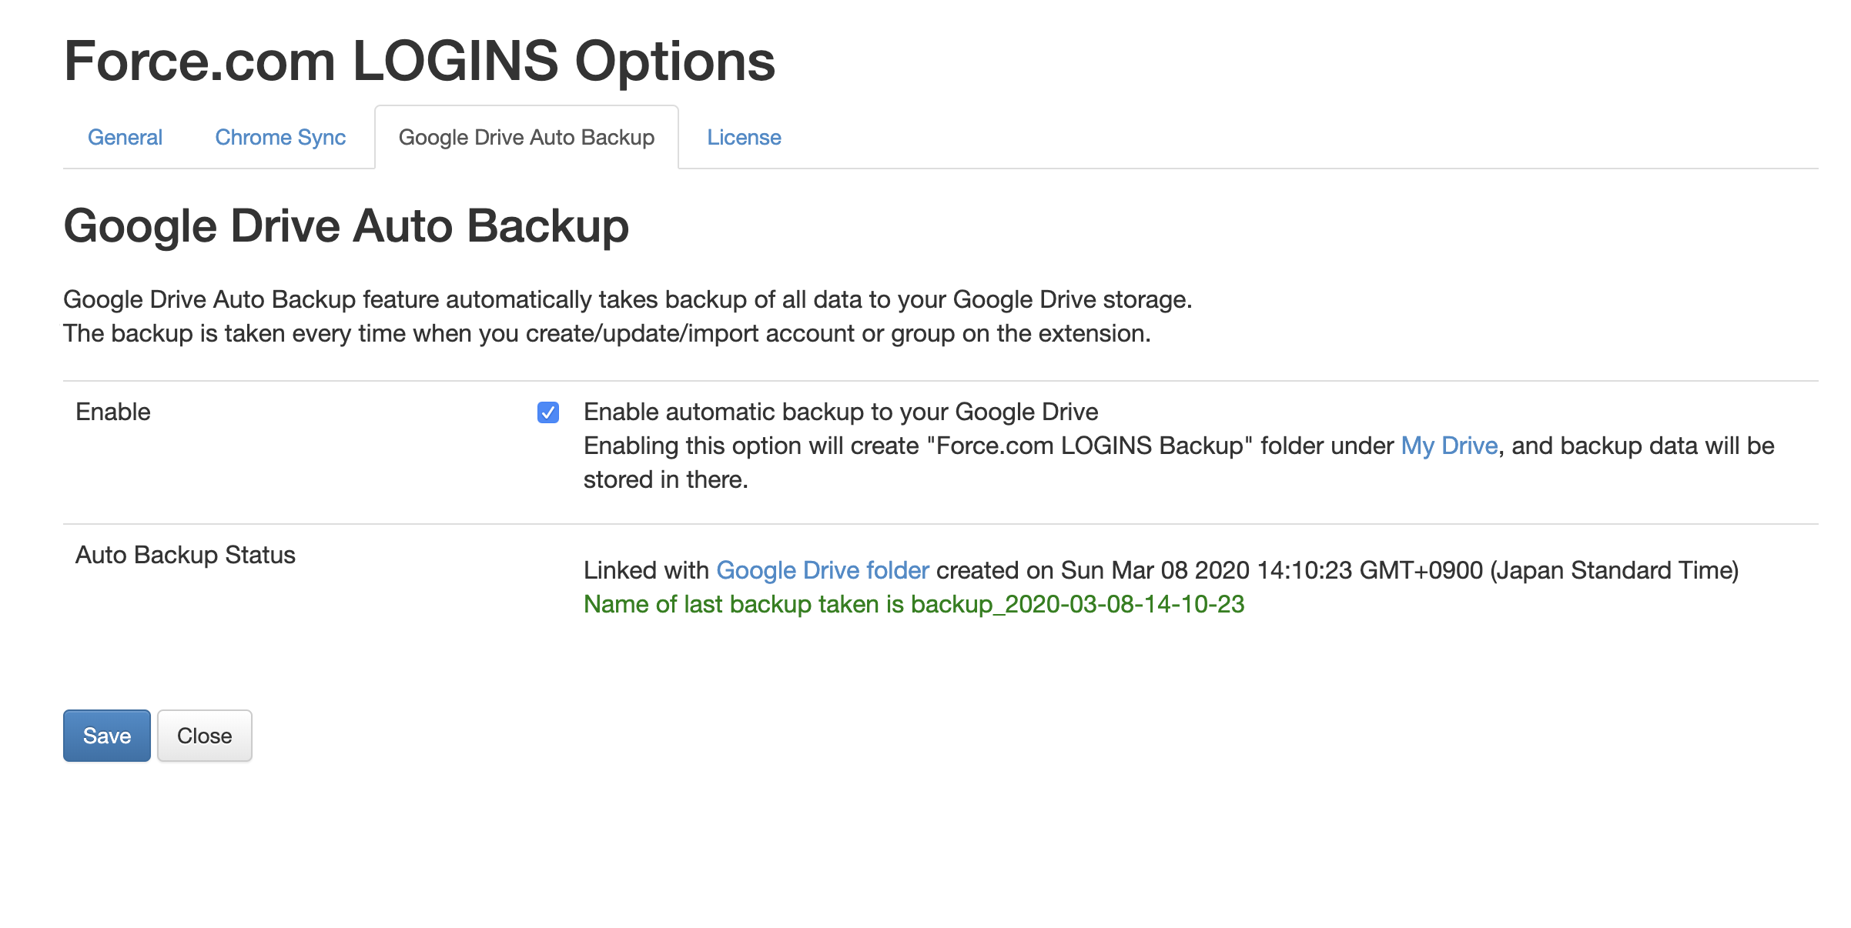This screenshot has height=928, width=1851.
Task: Go to the License tab
Action: 744,138
